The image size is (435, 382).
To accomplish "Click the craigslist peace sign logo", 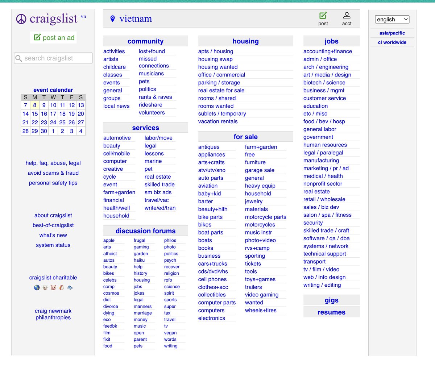I will 21,19.
